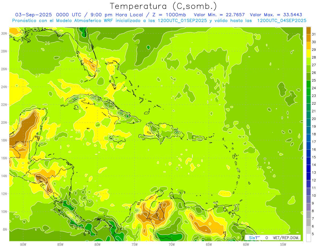The width and height of the screenshot is (321, 248).
Task: Click the 24N latitude axis label
Action: click(4, 87)
